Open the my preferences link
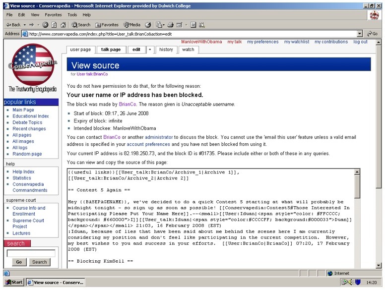This screenshot has width=385, height=290. [x=263, y=42]
